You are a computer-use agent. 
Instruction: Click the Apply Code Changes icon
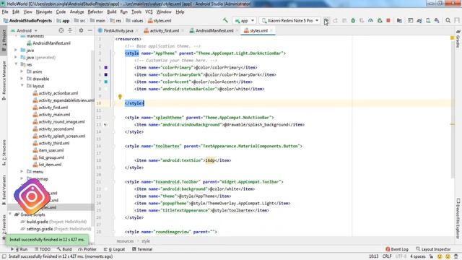tap(344, 21)
